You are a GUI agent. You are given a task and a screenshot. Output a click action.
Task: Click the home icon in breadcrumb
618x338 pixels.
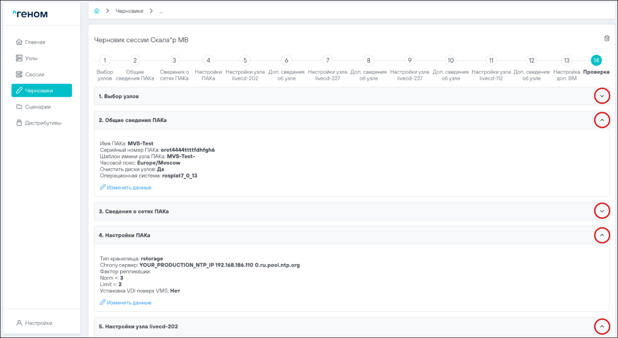click(97, 11)
